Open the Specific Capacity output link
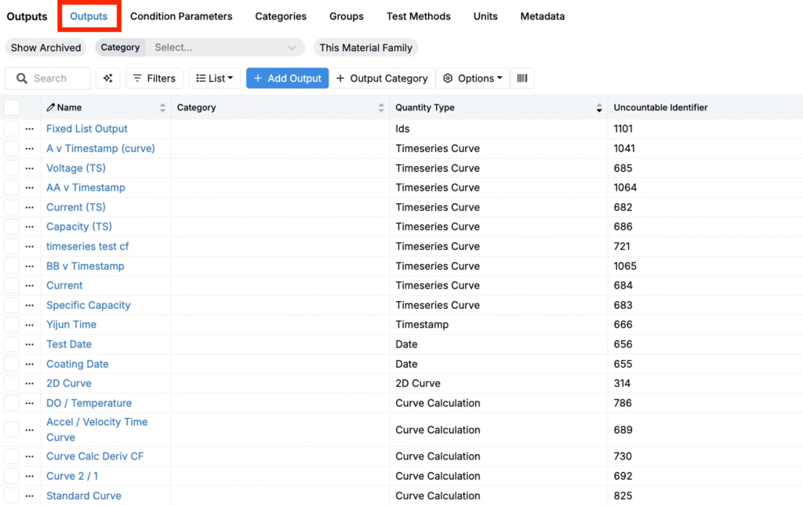This screenshot has width=803, height=505. (88, 305)
